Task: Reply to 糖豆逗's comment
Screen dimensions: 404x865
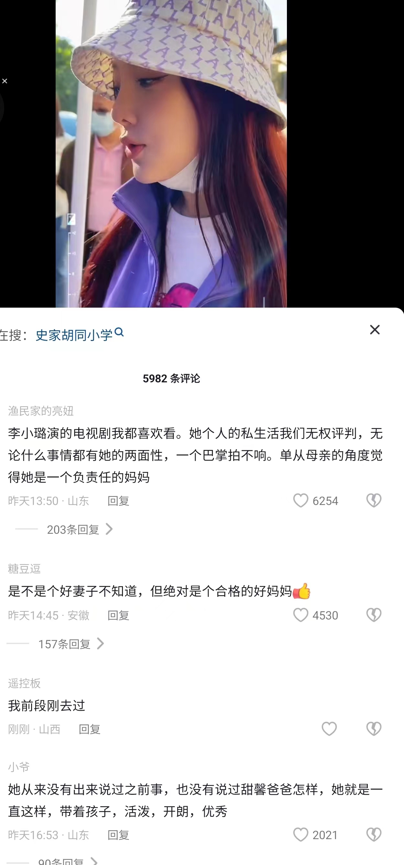Action: pos(118,615)
